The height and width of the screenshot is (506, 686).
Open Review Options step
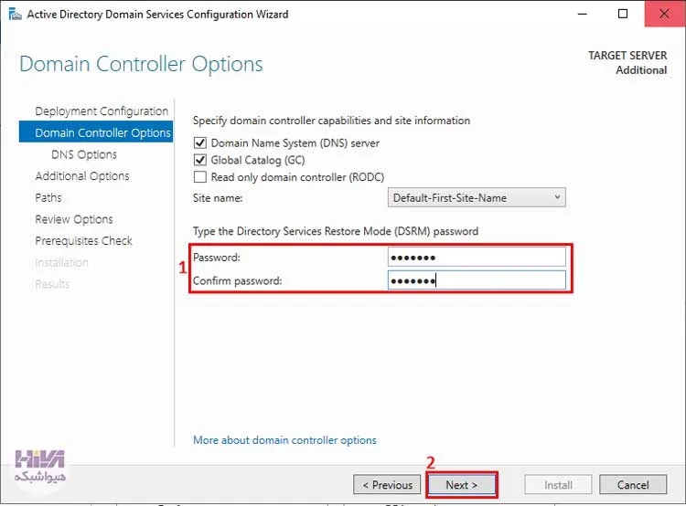[x=74, y=219]
